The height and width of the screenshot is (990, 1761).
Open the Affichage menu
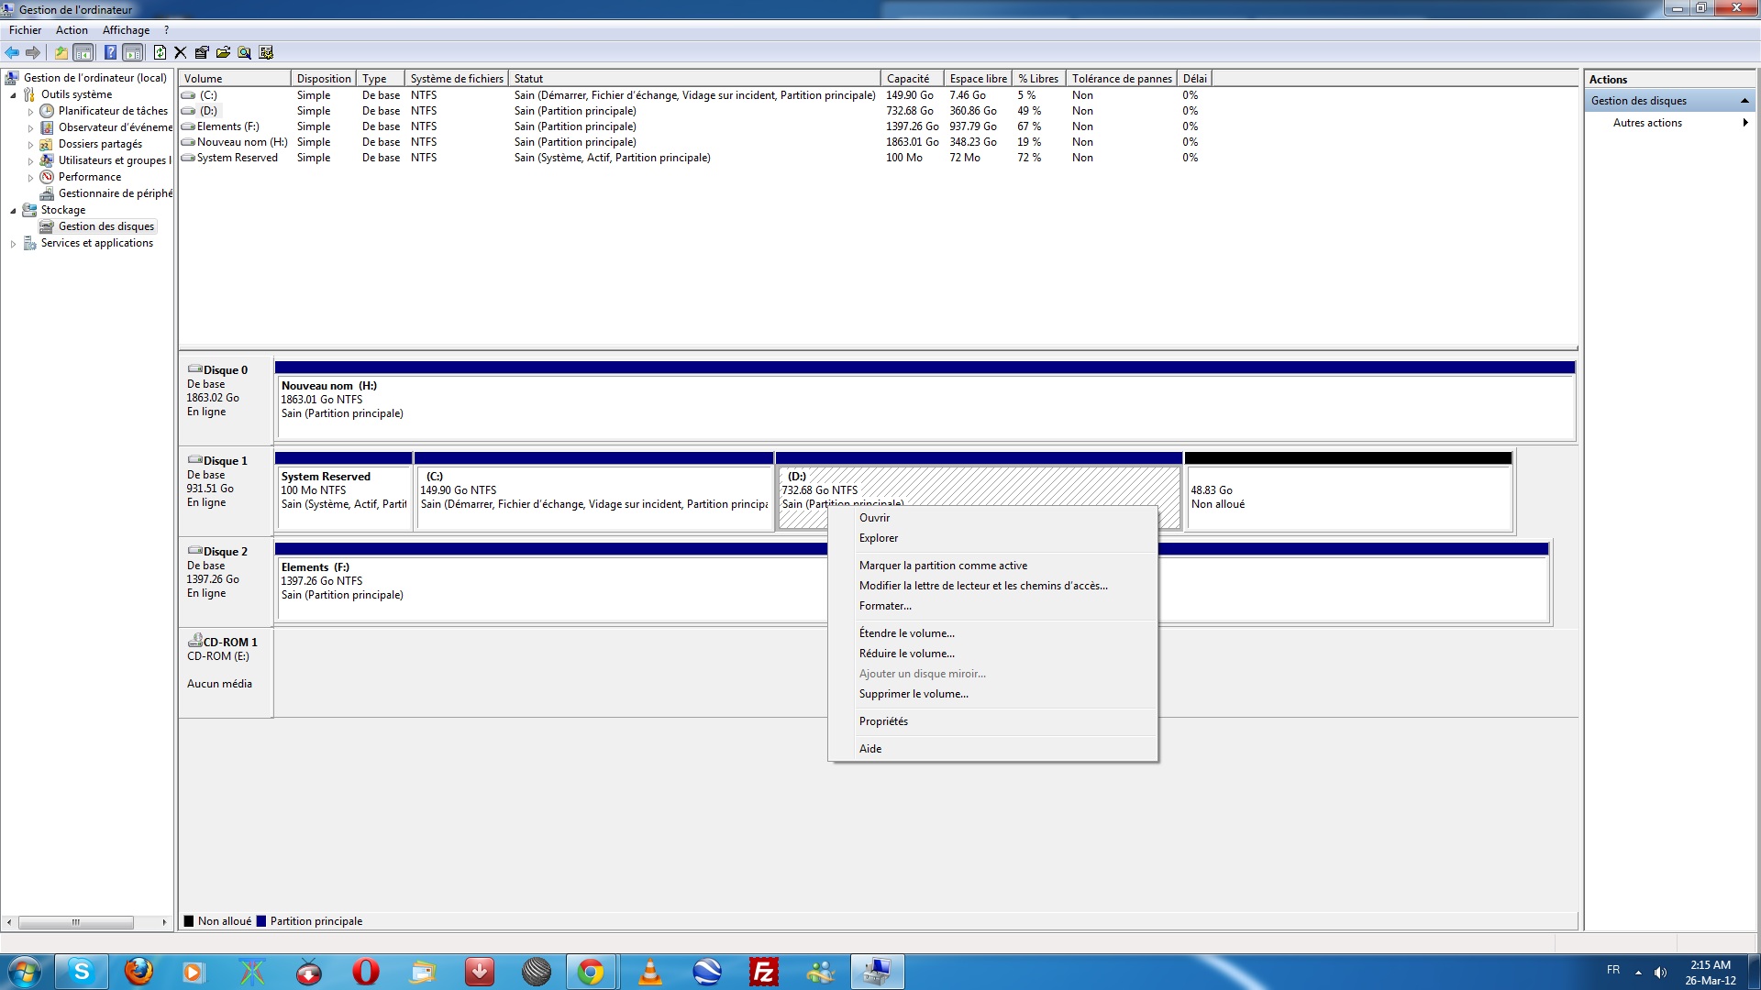[x=126, y=30]
